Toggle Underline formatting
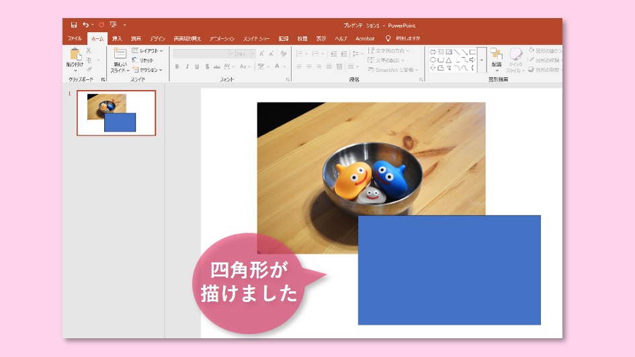 tap(197, 66)
